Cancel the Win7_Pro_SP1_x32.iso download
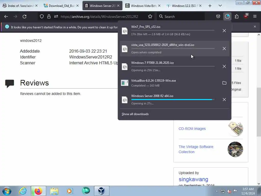Image resolution: width=261 pixels, height=196 pixels. coord(224,31)
